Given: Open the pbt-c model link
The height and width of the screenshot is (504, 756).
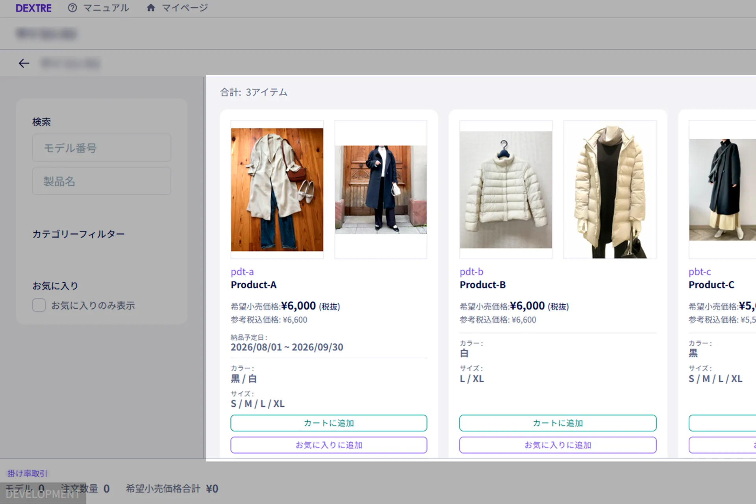Looking at the screenshot, I should pyautogui.click(x=700, y=272).
